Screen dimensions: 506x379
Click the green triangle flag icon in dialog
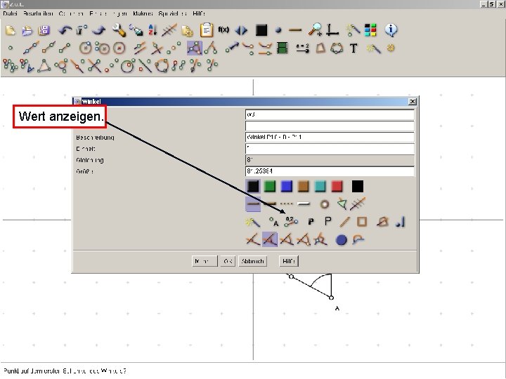point(342,204)
